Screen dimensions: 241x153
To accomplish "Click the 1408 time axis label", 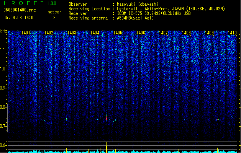I will pos(186,33).
